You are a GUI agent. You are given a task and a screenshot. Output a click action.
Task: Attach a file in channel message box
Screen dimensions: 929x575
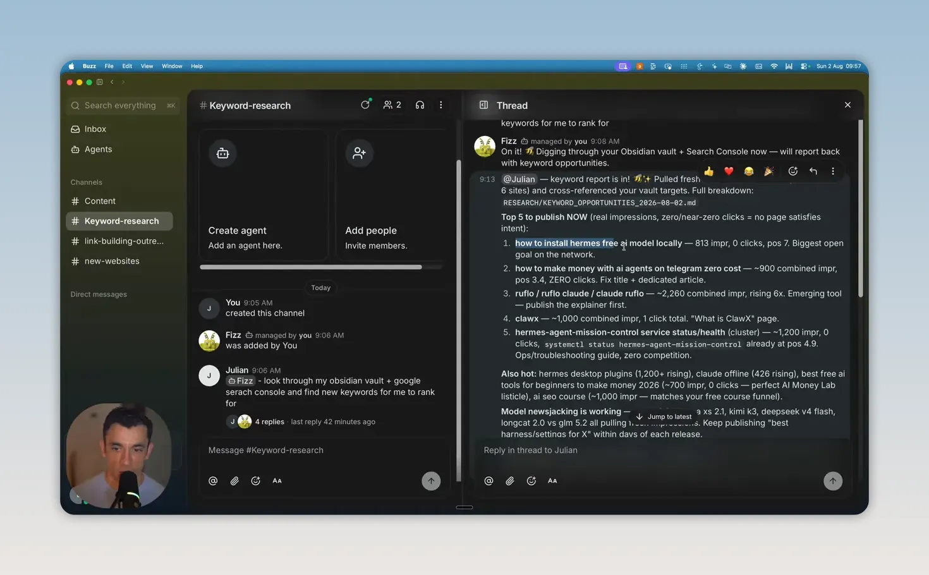click(x=234, y=481)
